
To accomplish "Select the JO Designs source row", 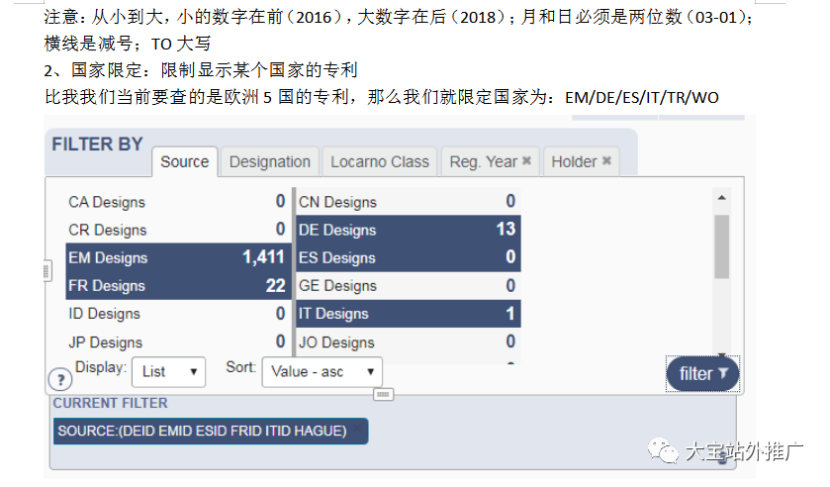I will pyautogui.click(x=409, y=341).
